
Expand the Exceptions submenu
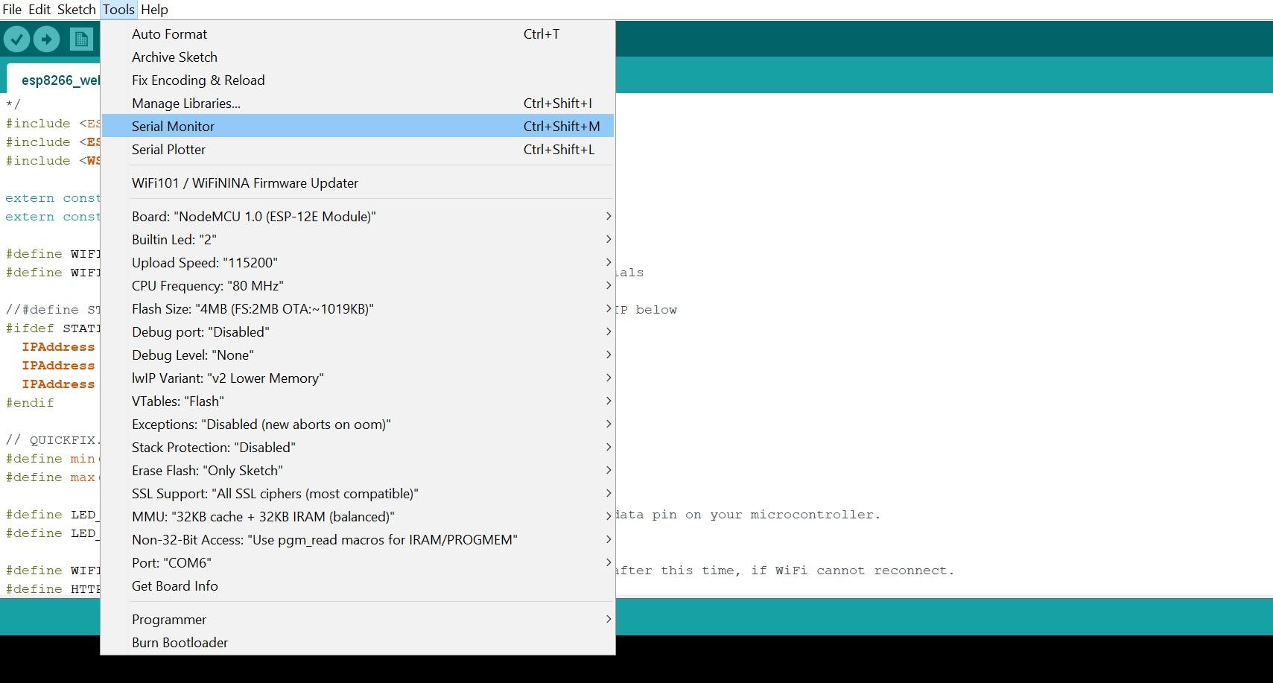(358, 425)
